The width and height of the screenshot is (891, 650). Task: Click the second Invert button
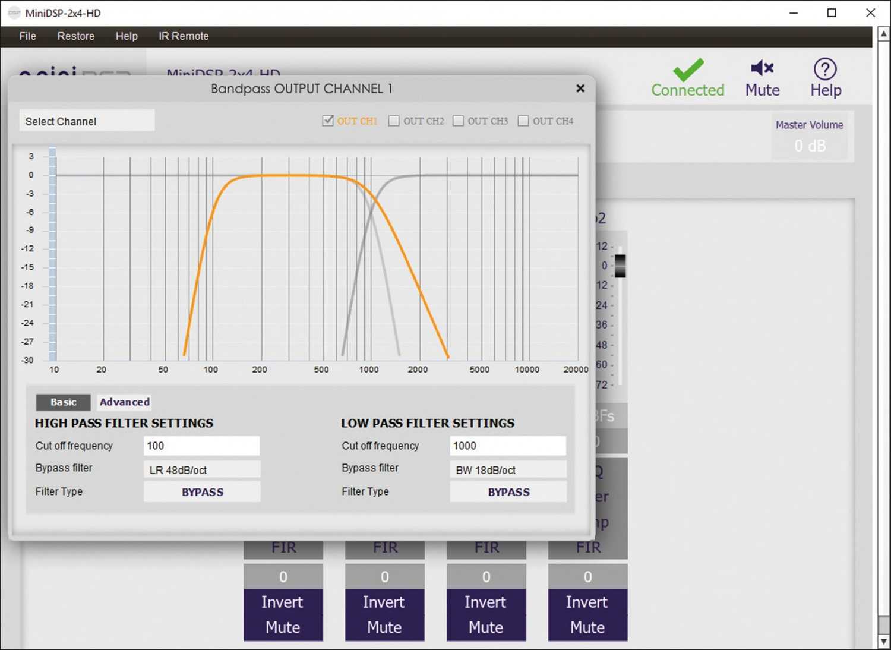click(384, 602)
